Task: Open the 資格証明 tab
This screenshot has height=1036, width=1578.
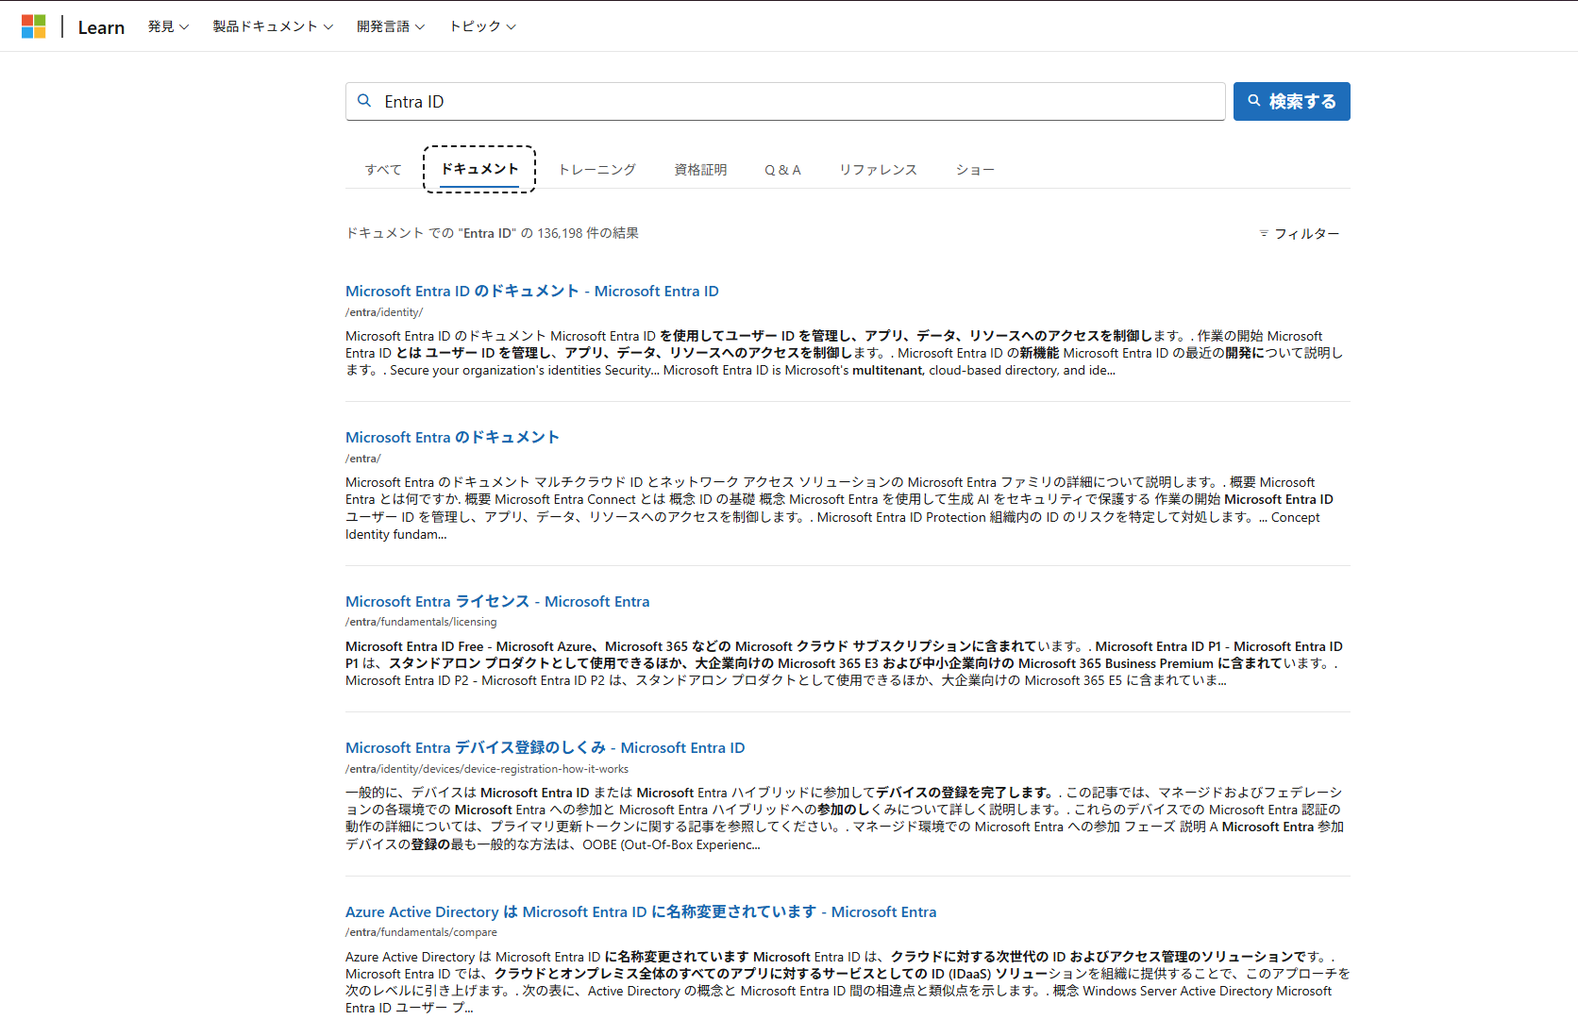Action: (x=700, y=170)
